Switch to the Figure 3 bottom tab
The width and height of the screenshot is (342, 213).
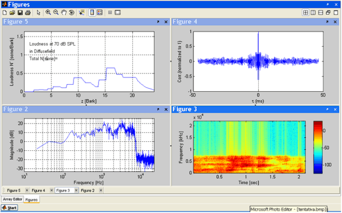63,191
